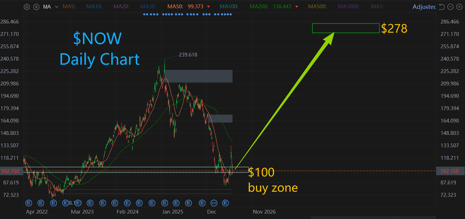Toggle the MA50 moving average line
The height and width of the screenshot is (219, 465).
(175, 7)
